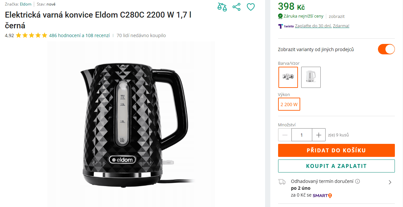The width and height of the screenshot is (403, 207).
Task: Select the 2 200 W power option
Action: pos(289,104)
